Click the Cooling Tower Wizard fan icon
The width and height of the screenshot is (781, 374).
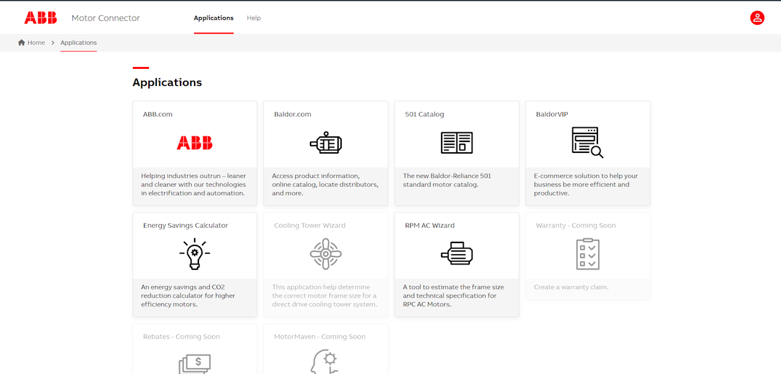point(326,253)
